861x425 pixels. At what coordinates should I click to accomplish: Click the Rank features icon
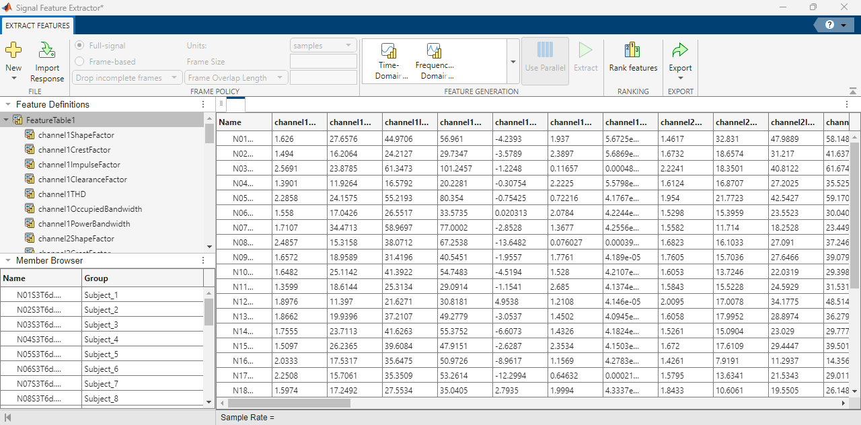(x=632, y=61)
